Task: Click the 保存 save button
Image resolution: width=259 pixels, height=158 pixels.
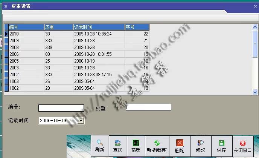Action: 221,146
